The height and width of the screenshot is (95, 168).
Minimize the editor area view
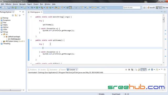(x=162, y=12)
